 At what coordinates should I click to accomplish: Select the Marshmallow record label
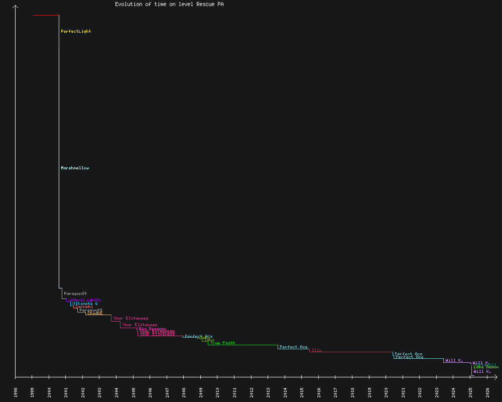(75, 168)
